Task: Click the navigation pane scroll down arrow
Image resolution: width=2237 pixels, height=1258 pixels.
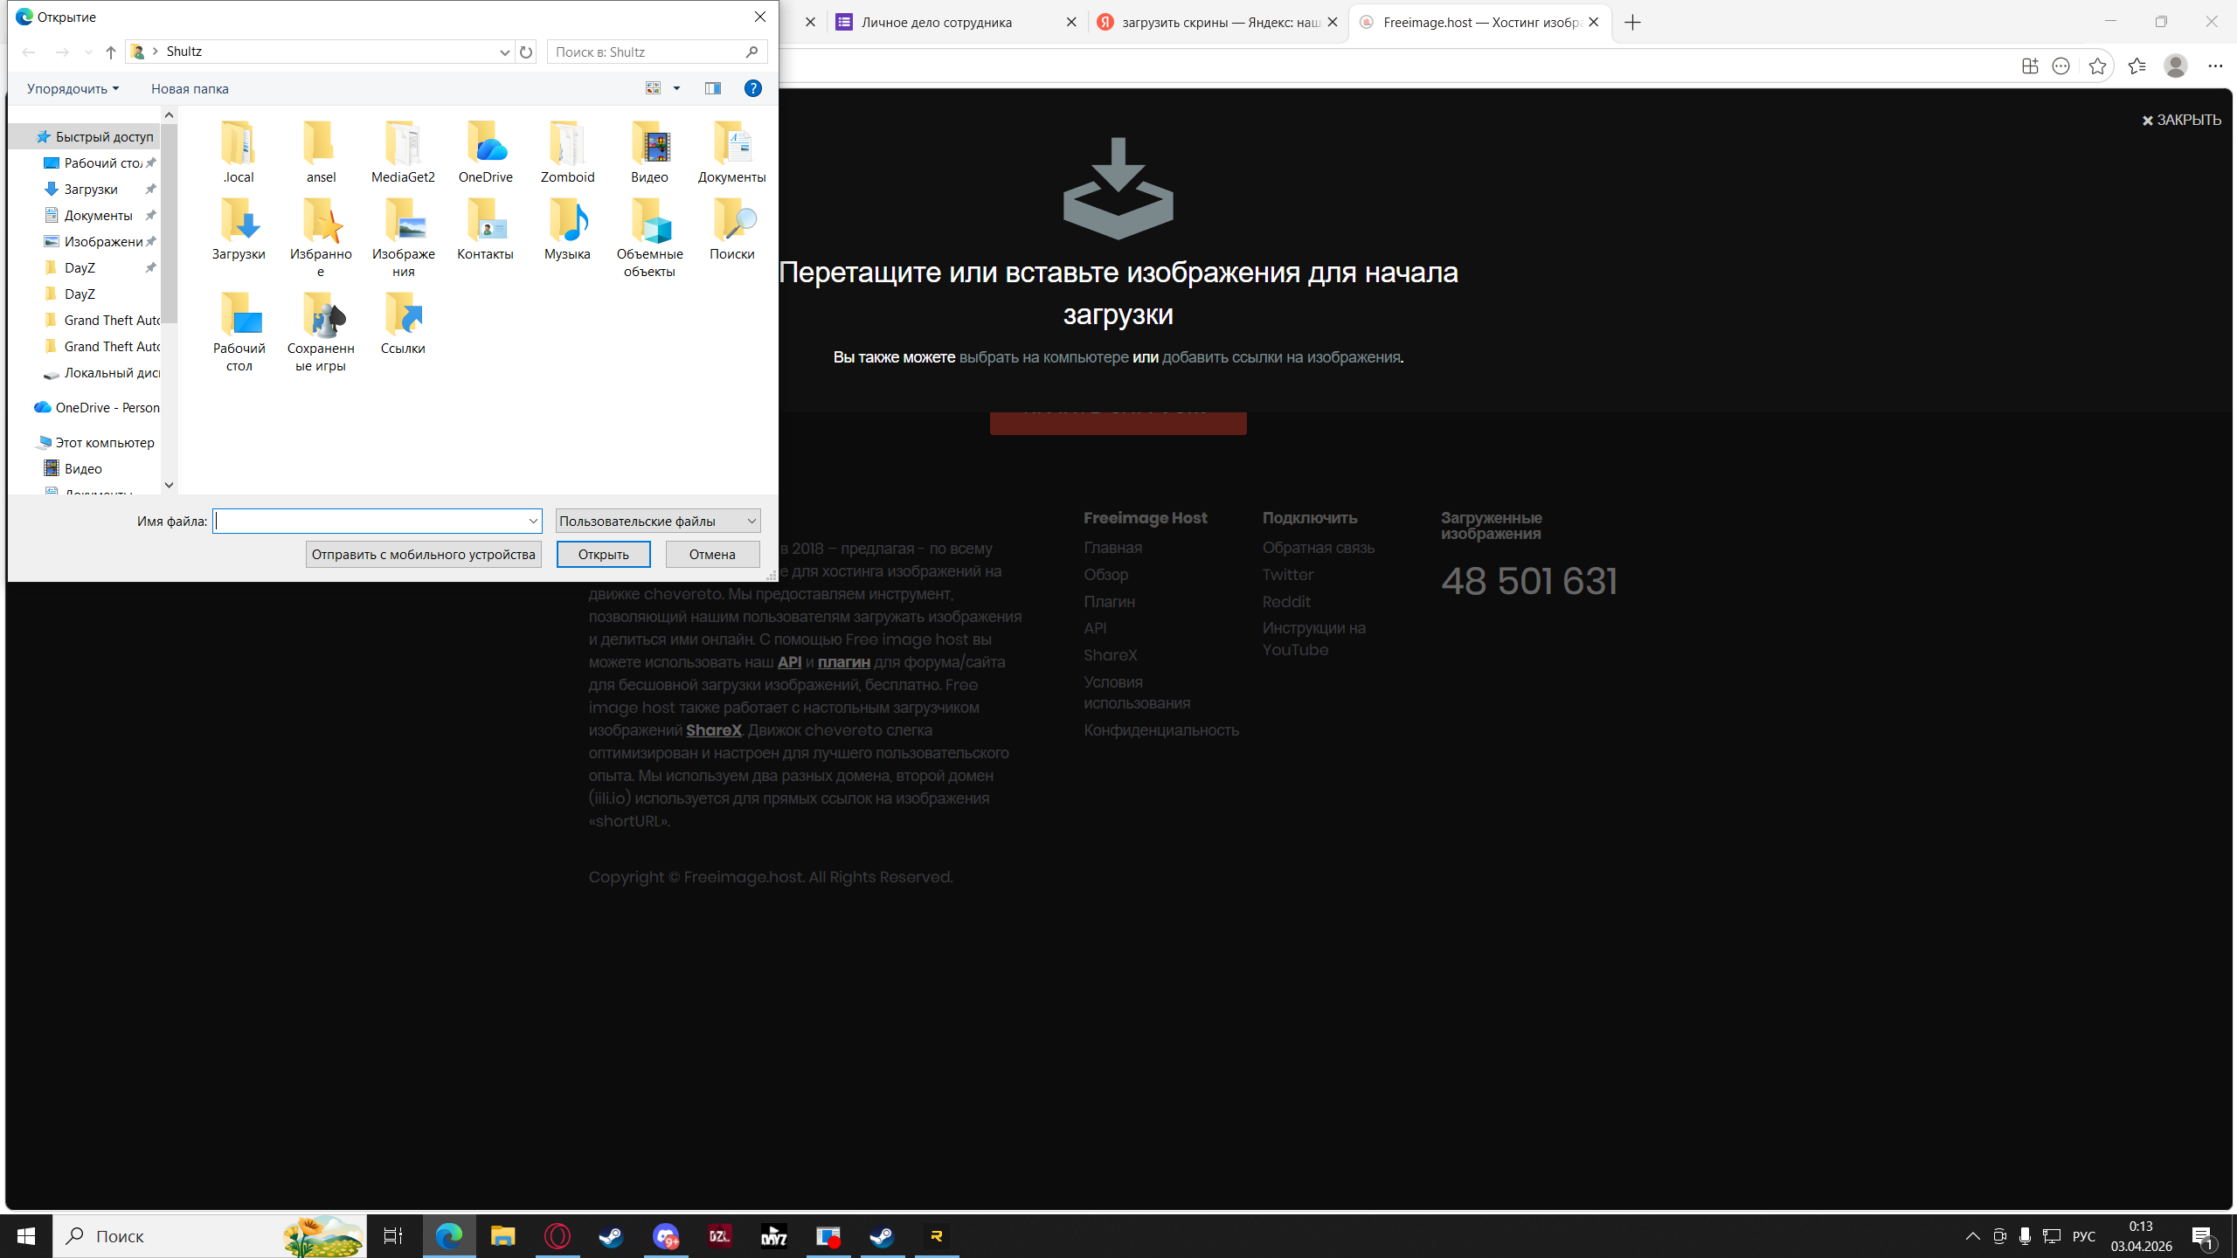Action: 170,485
